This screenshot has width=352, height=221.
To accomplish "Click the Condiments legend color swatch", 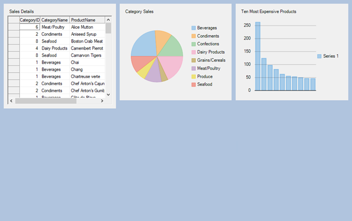I will click(194, 36).
